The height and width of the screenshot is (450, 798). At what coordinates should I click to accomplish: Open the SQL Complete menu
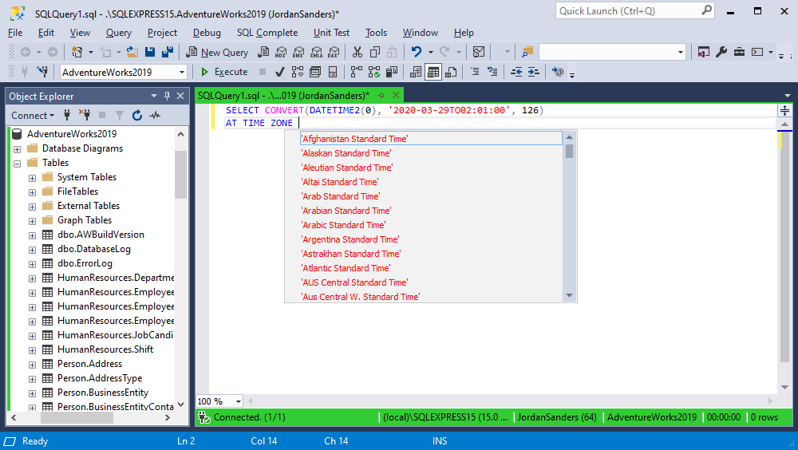267,33
